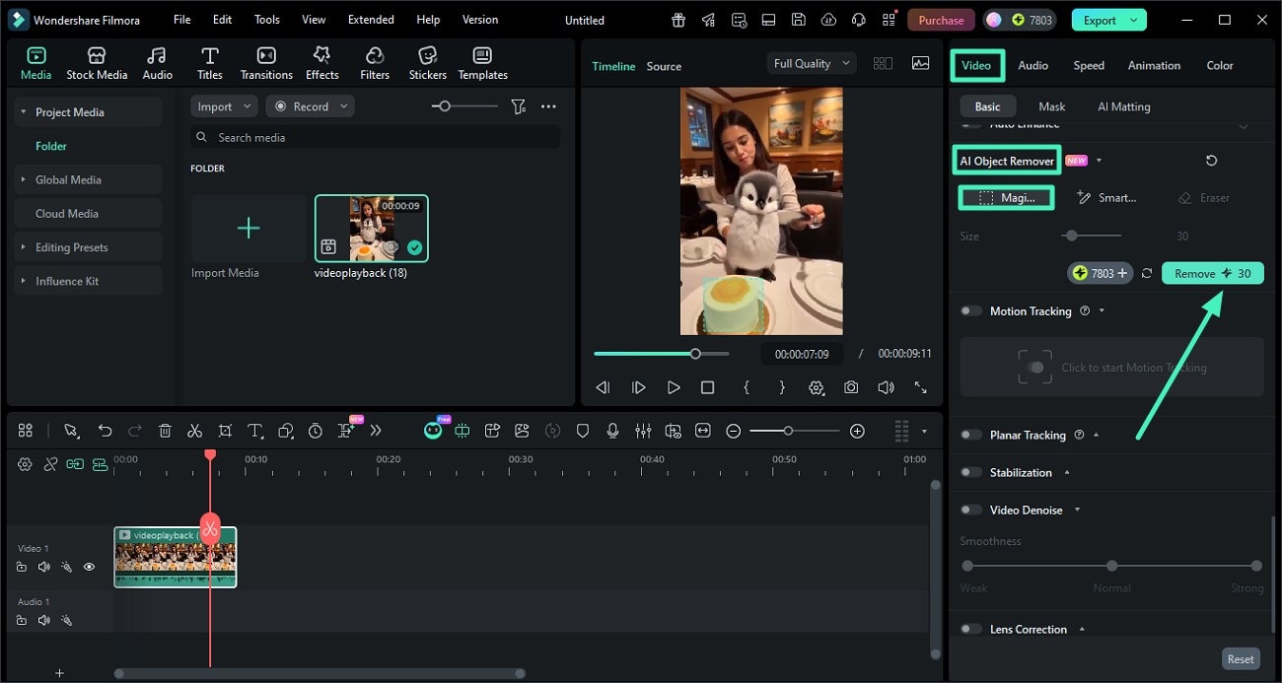
Task: Select the Smart tool in AI Object Remover
Action: tap(1106, 197)
